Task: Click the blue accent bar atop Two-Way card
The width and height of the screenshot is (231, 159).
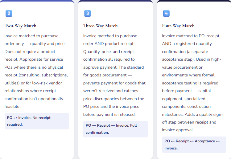Action: pyautogui.click(x=37, y=1)
